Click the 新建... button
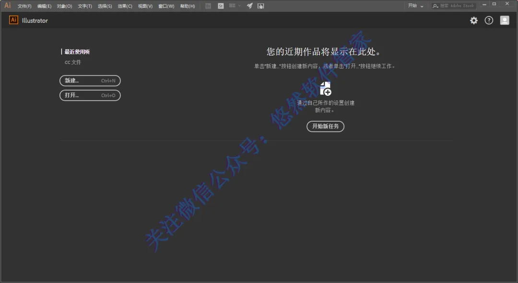The height and width of the screenshot is (283, 518). tap(90, 80)
